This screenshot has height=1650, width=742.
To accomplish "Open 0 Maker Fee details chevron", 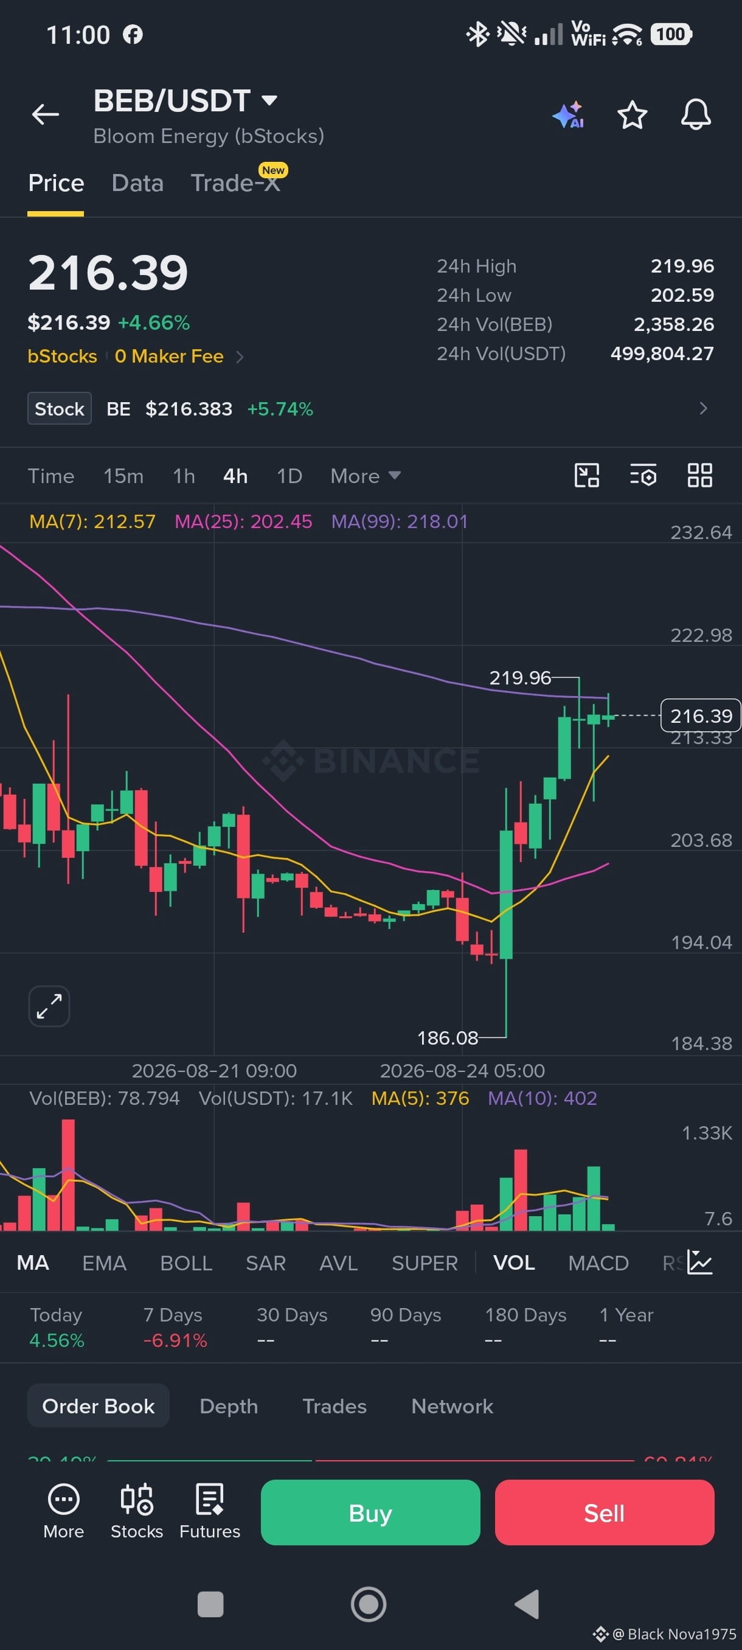I will [x=240, y=357].
